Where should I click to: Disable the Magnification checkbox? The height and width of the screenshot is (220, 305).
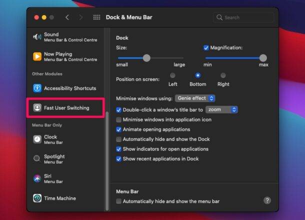coord(206,48)
